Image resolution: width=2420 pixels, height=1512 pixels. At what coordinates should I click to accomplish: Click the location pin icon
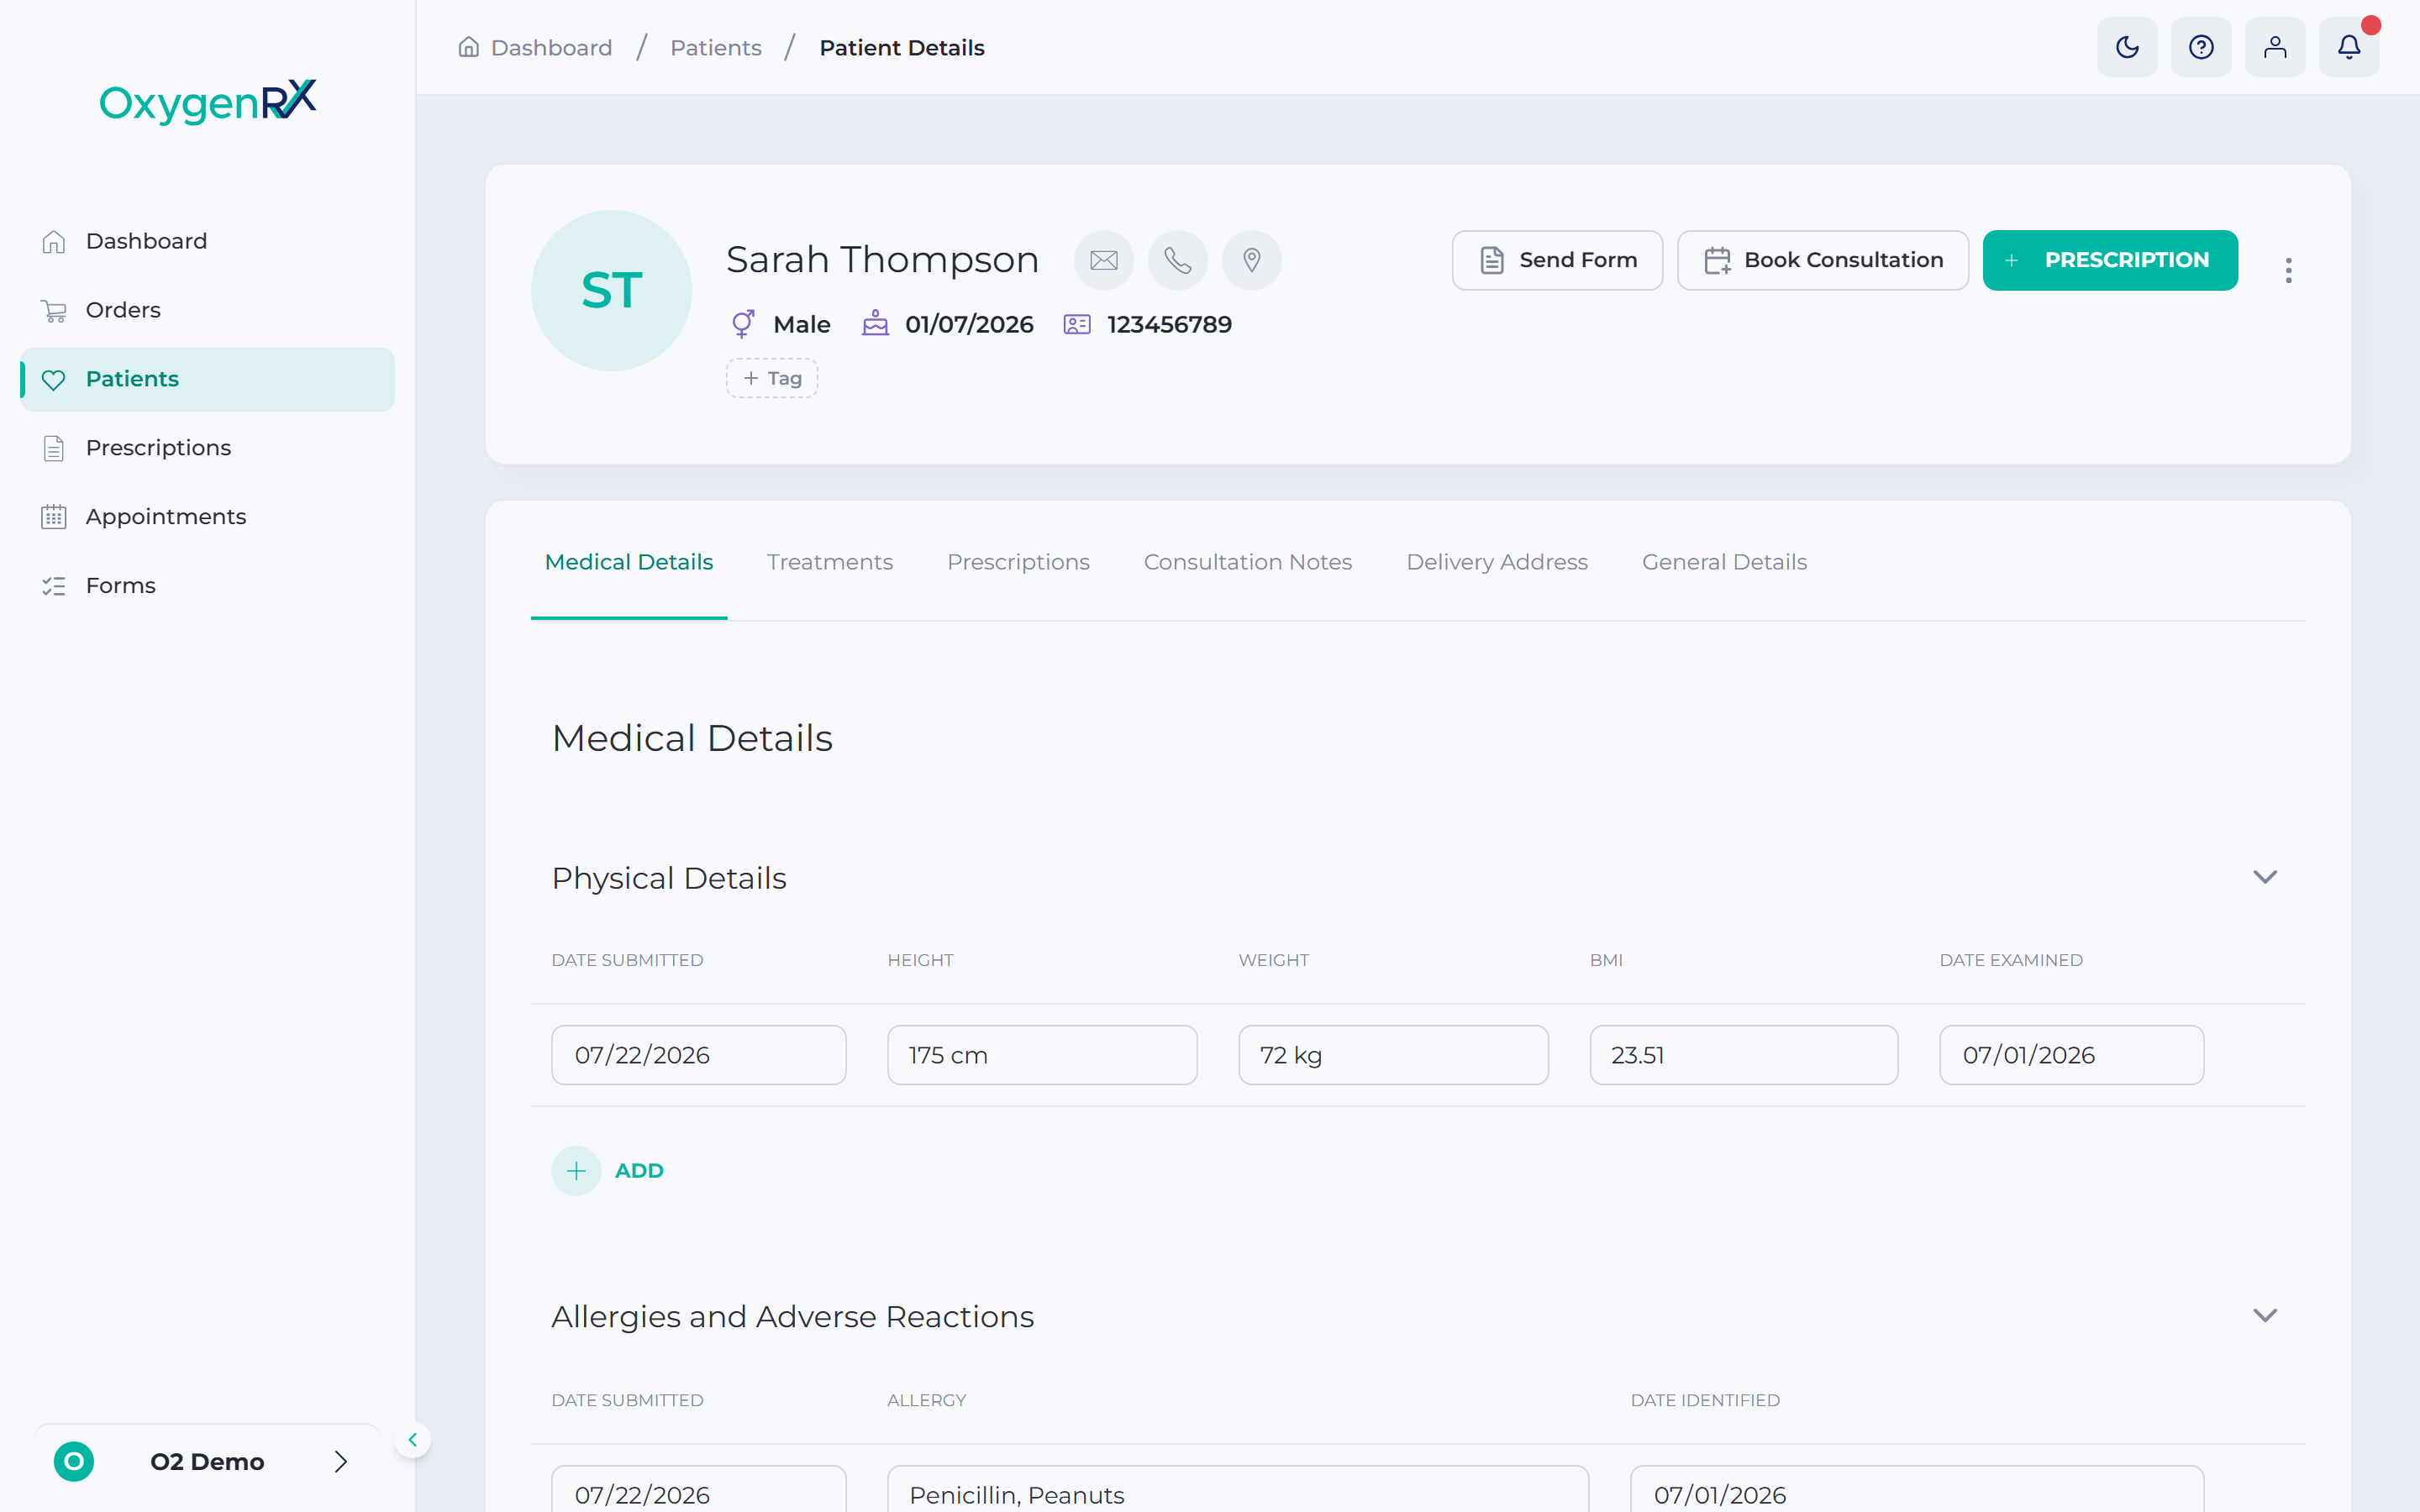[1252, 260]
